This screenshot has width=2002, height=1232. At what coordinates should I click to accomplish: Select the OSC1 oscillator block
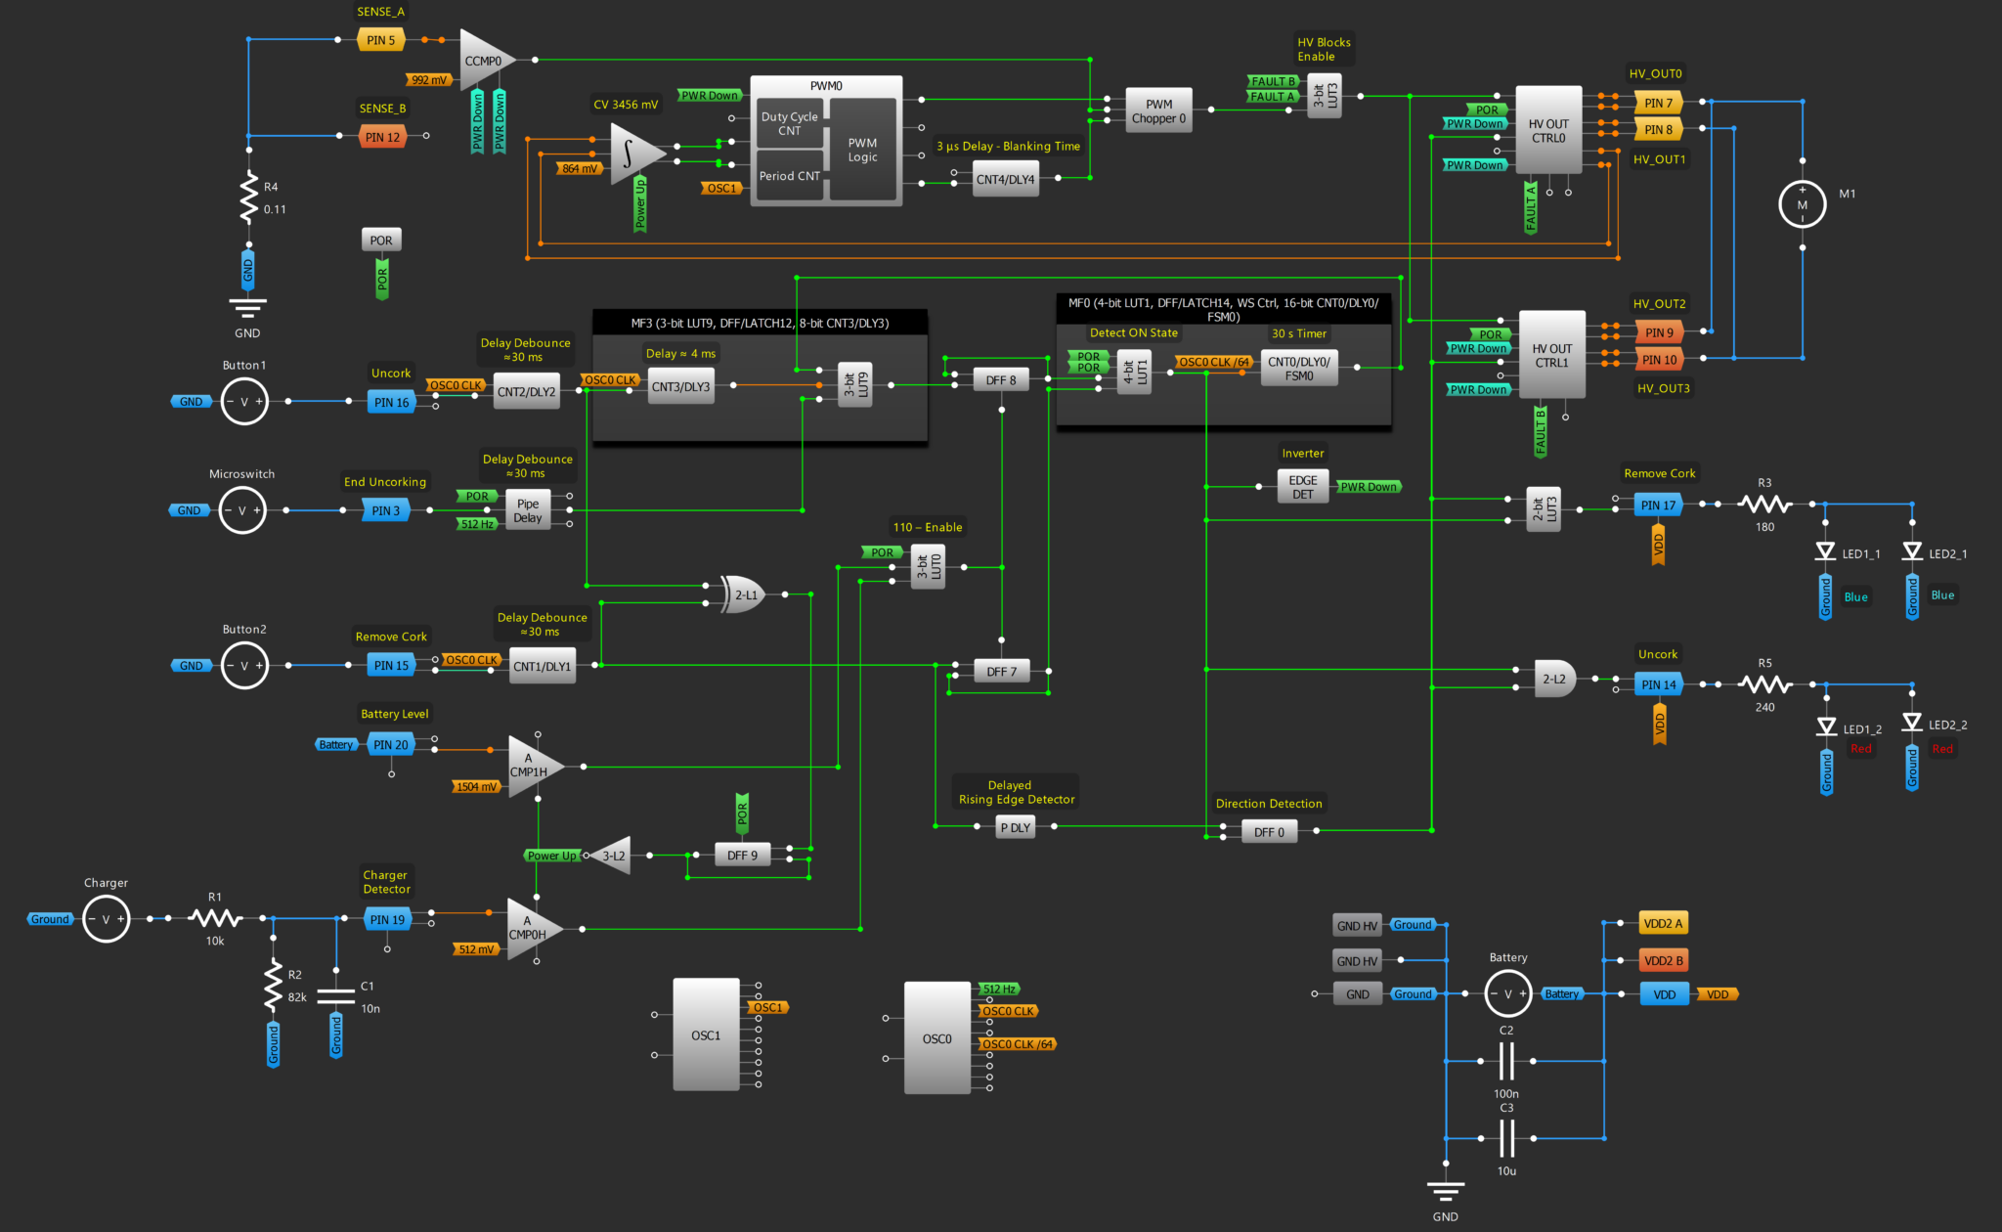click(x=706, y=1034)
